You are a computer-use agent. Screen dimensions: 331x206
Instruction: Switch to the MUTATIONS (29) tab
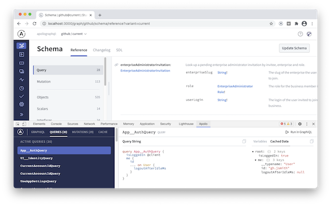point(83,132)
